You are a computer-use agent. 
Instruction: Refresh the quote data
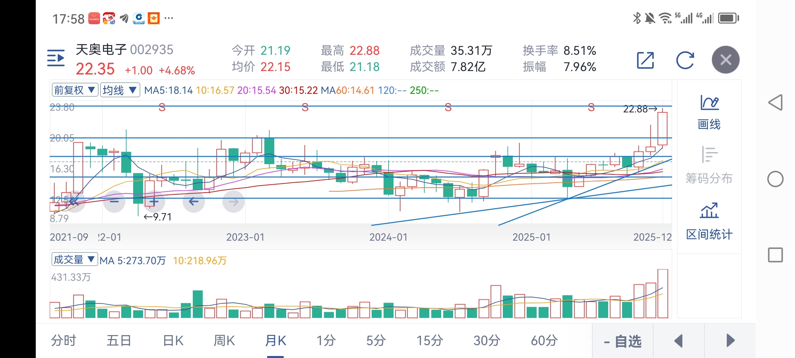pos(685,60)
